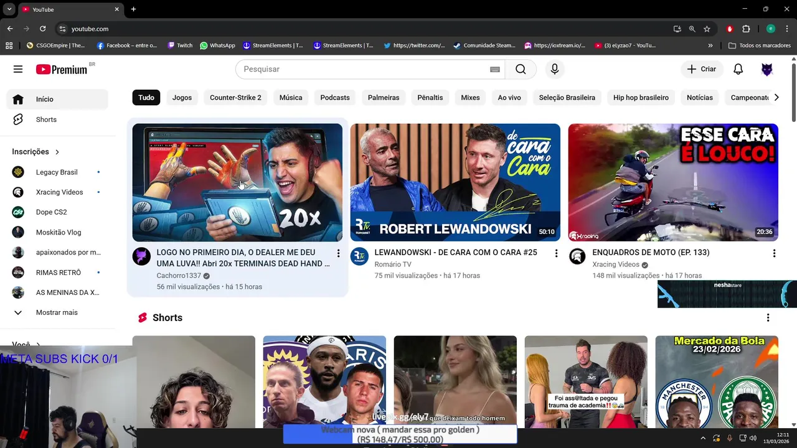Viewport: 797px width, 448px height.
Task: Open Chrome extensions puzzle icon
Action: click(x=746, y=29)
